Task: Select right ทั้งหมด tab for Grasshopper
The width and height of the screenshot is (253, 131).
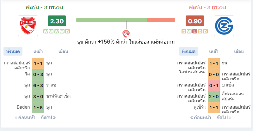Action: point(188,51)
